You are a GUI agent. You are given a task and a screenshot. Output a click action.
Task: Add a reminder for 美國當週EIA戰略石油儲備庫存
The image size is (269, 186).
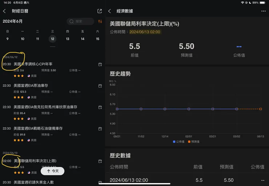100,129
